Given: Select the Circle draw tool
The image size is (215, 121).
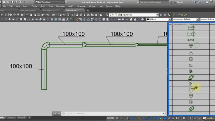Looking at the screenshot, I should pyautogui.click(x=21, y=19).
